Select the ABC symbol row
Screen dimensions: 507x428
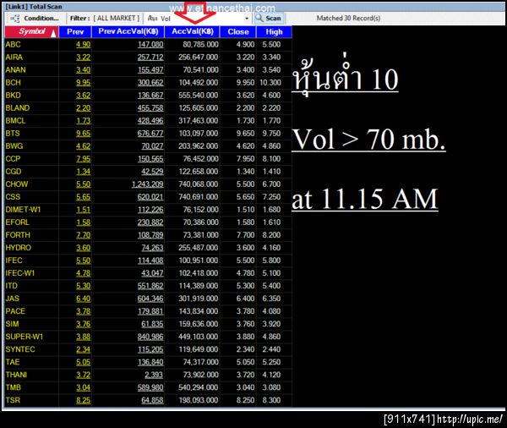click(148, 45)
